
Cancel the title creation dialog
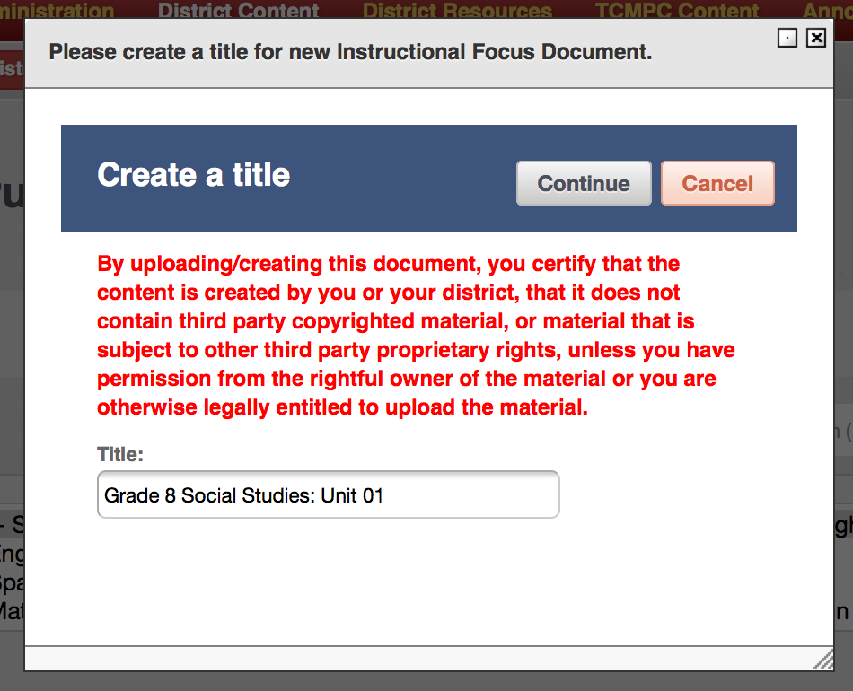717,183
